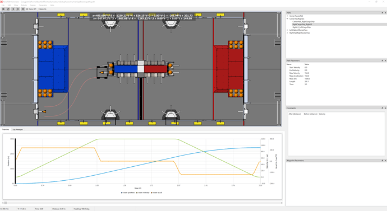
Task: Select the Demo Off radio button
Action: click(x=27, y=9)
